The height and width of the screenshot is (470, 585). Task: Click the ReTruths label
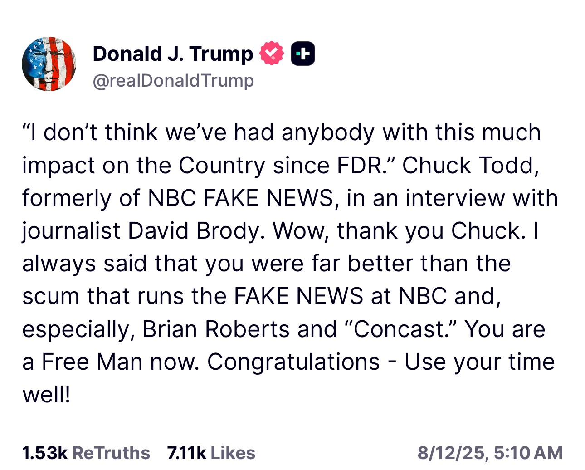pos(111,453)
